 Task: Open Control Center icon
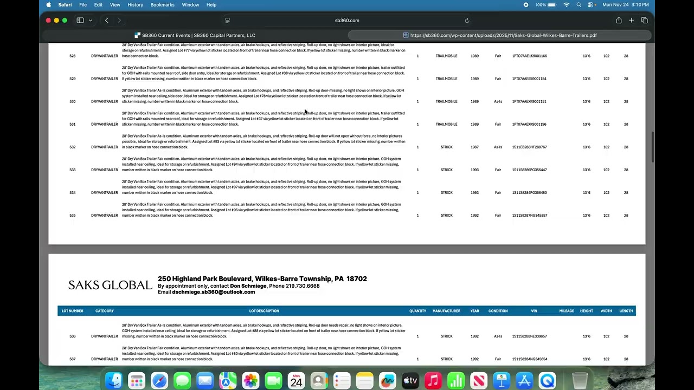tap(591, 5)
